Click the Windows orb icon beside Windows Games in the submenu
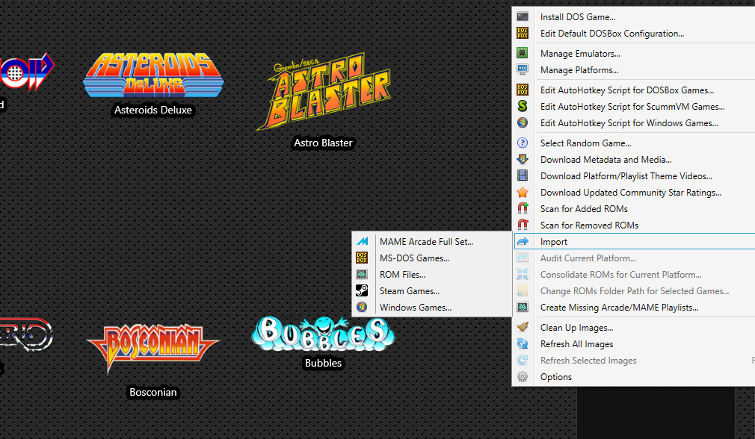 pyautogui.click(x=362, y=307)
